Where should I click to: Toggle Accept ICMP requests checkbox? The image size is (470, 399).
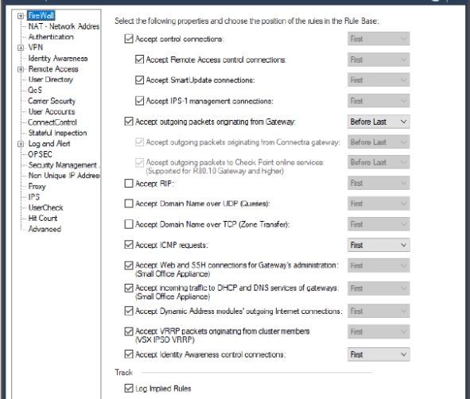129,245
